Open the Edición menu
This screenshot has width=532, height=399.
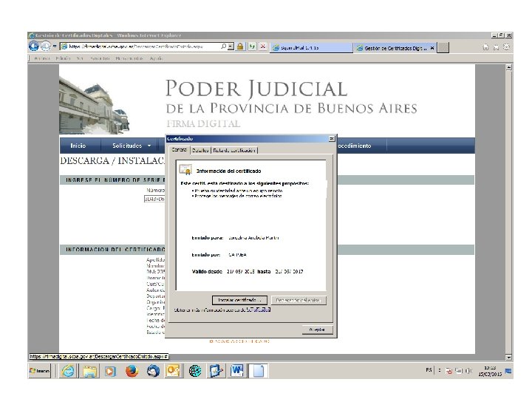click(63, 58)
